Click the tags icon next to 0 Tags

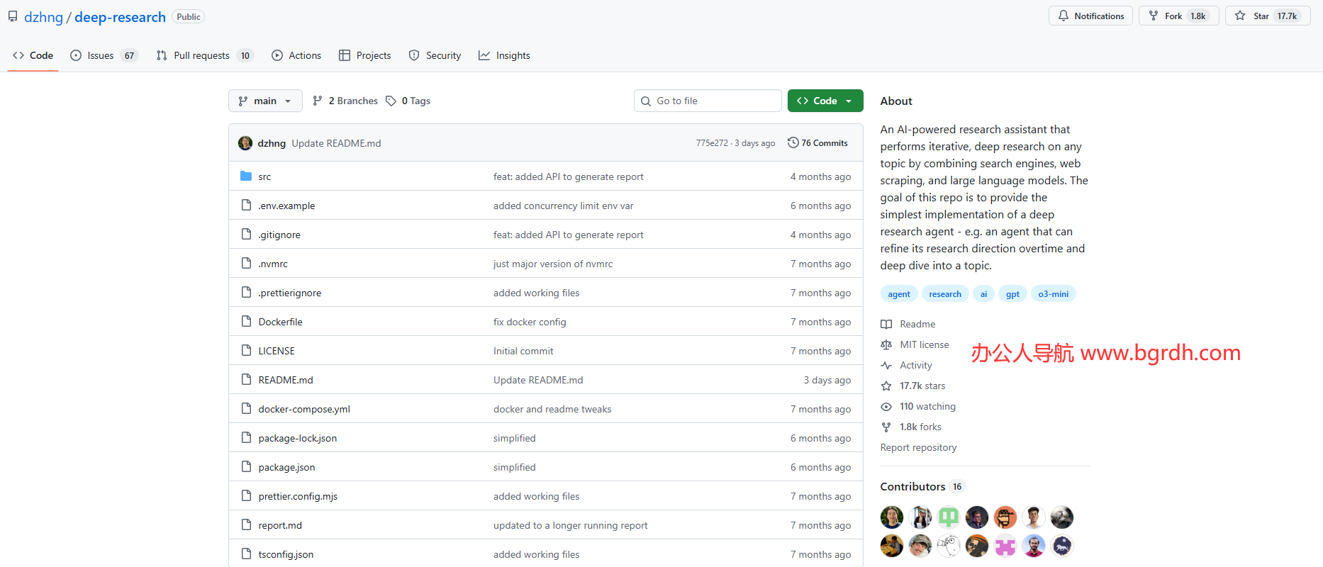391,101
